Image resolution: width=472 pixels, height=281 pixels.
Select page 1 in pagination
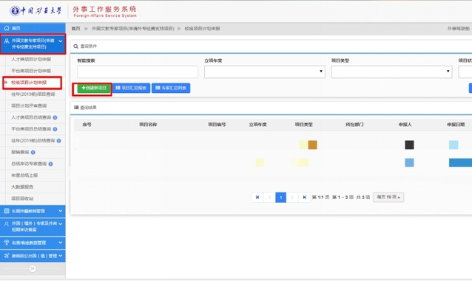point(281,197)
